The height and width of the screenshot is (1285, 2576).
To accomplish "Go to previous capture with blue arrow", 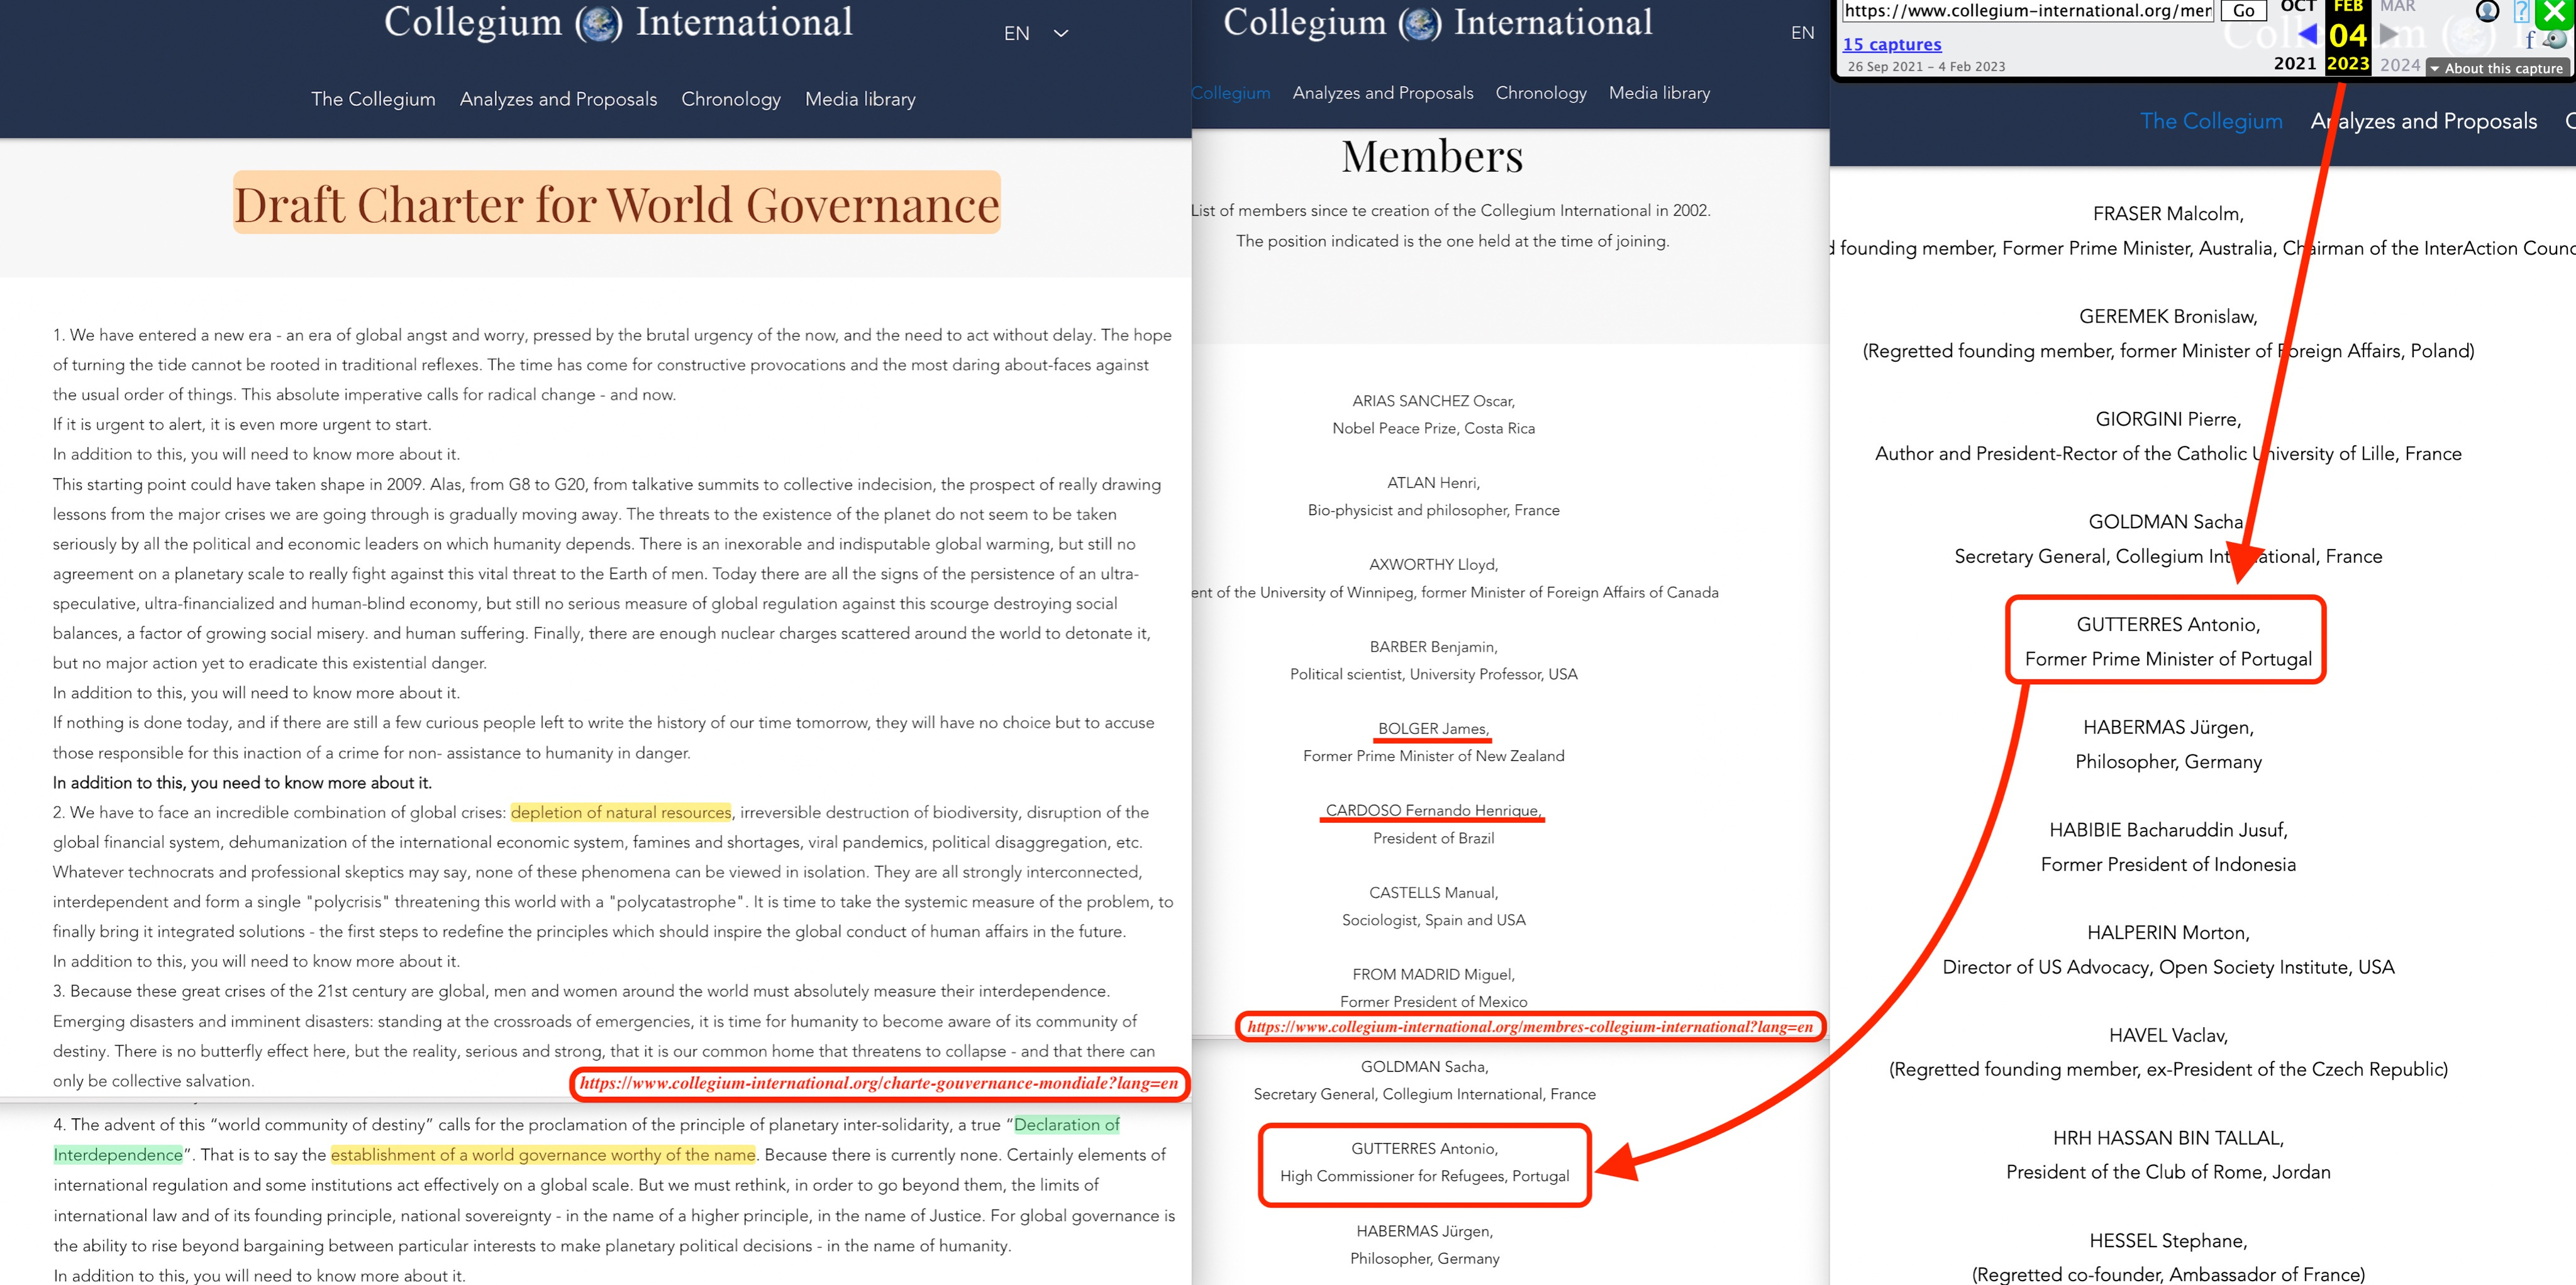I will coord(2308,35).
